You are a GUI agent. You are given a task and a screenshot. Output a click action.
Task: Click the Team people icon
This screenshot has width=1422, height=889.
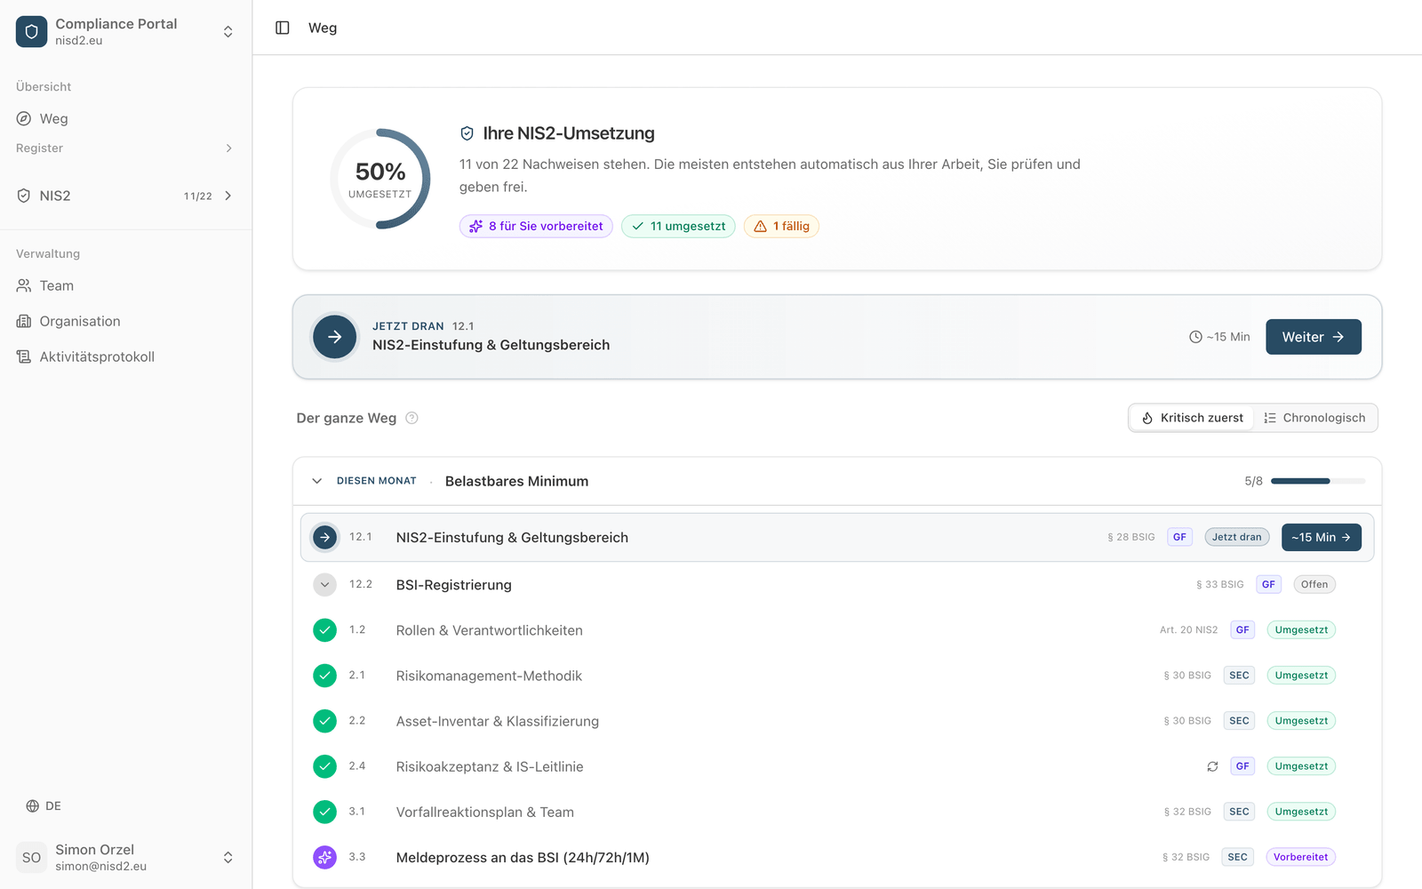tap(24, 285)
